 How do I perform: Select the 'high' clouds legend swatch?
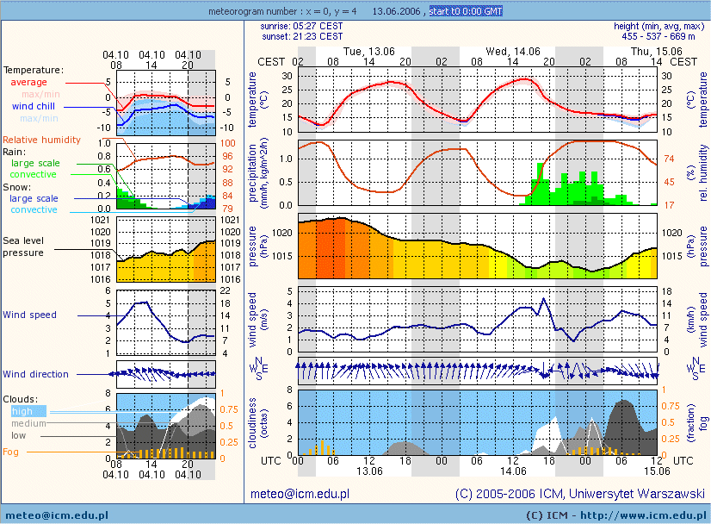22,412
